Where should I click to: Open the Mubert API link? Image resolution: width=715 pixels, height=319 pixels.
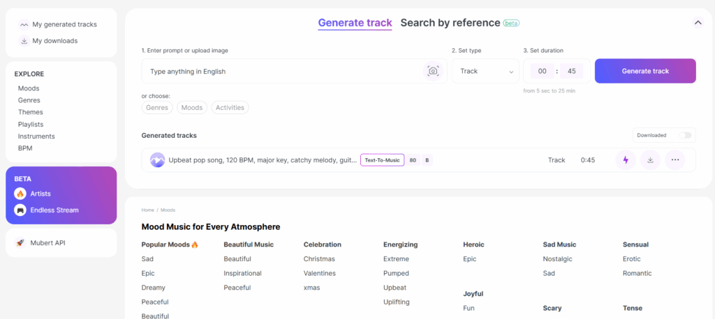tap(48, 243)
